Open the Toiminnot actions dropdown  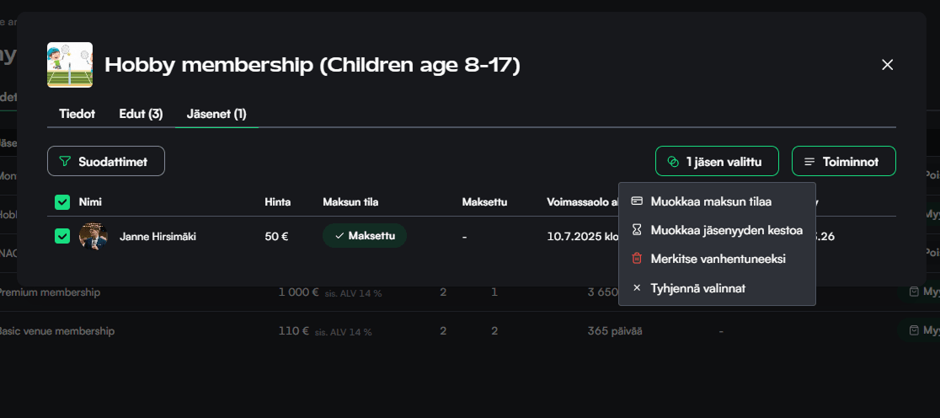[x=843, y=161]
